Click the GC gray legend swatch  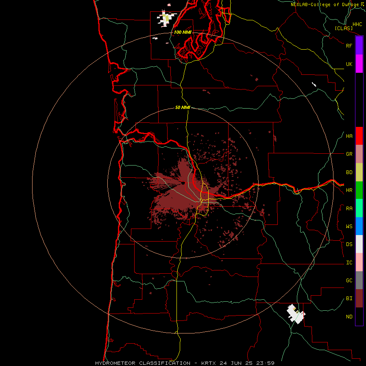pyautogui.click(x=359, y=280)
